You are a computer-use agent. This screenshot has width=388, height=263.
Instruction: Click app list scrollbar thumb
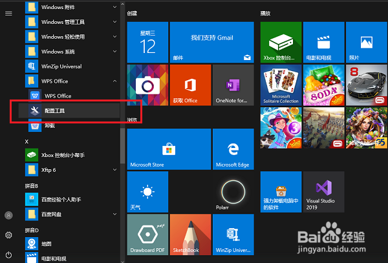click(122, 146)
